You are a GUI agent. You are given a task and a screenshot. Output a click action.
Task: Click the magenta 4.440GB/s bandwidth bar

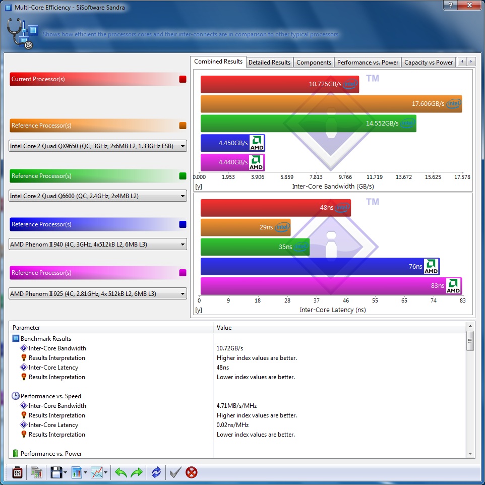(232, 162)
